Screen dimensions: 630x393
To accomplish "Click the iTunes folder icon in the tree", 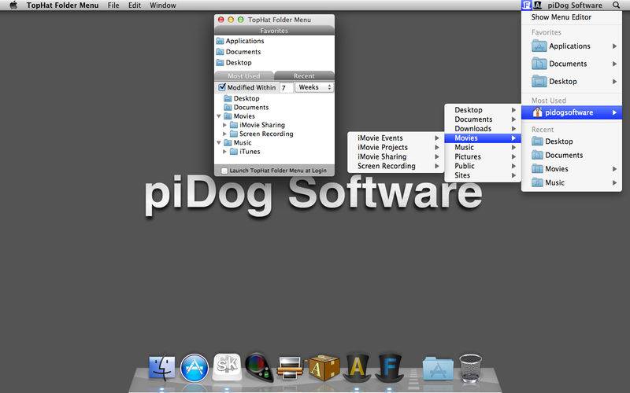I will coord(234,152).
